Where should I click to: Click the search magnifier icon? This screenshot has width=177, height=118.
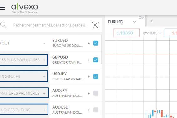[x=4, y=25]
